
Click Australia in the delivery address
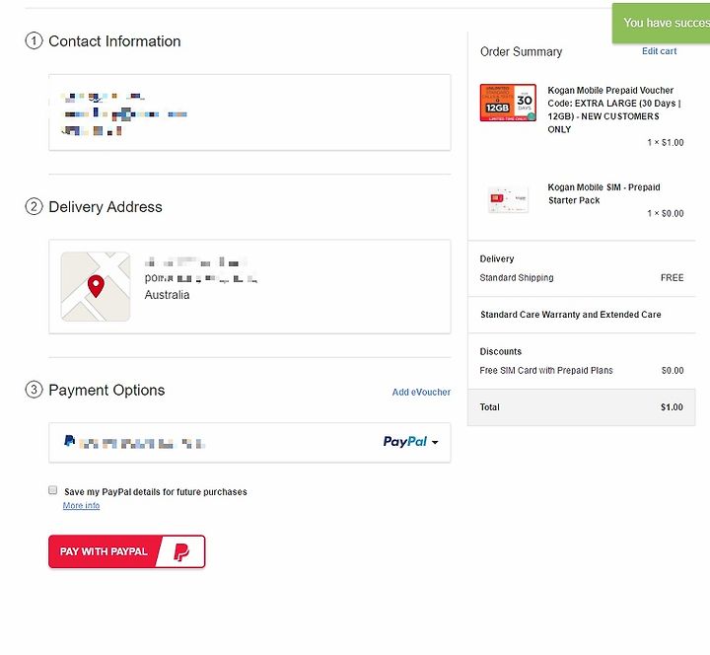coord(167,295)
